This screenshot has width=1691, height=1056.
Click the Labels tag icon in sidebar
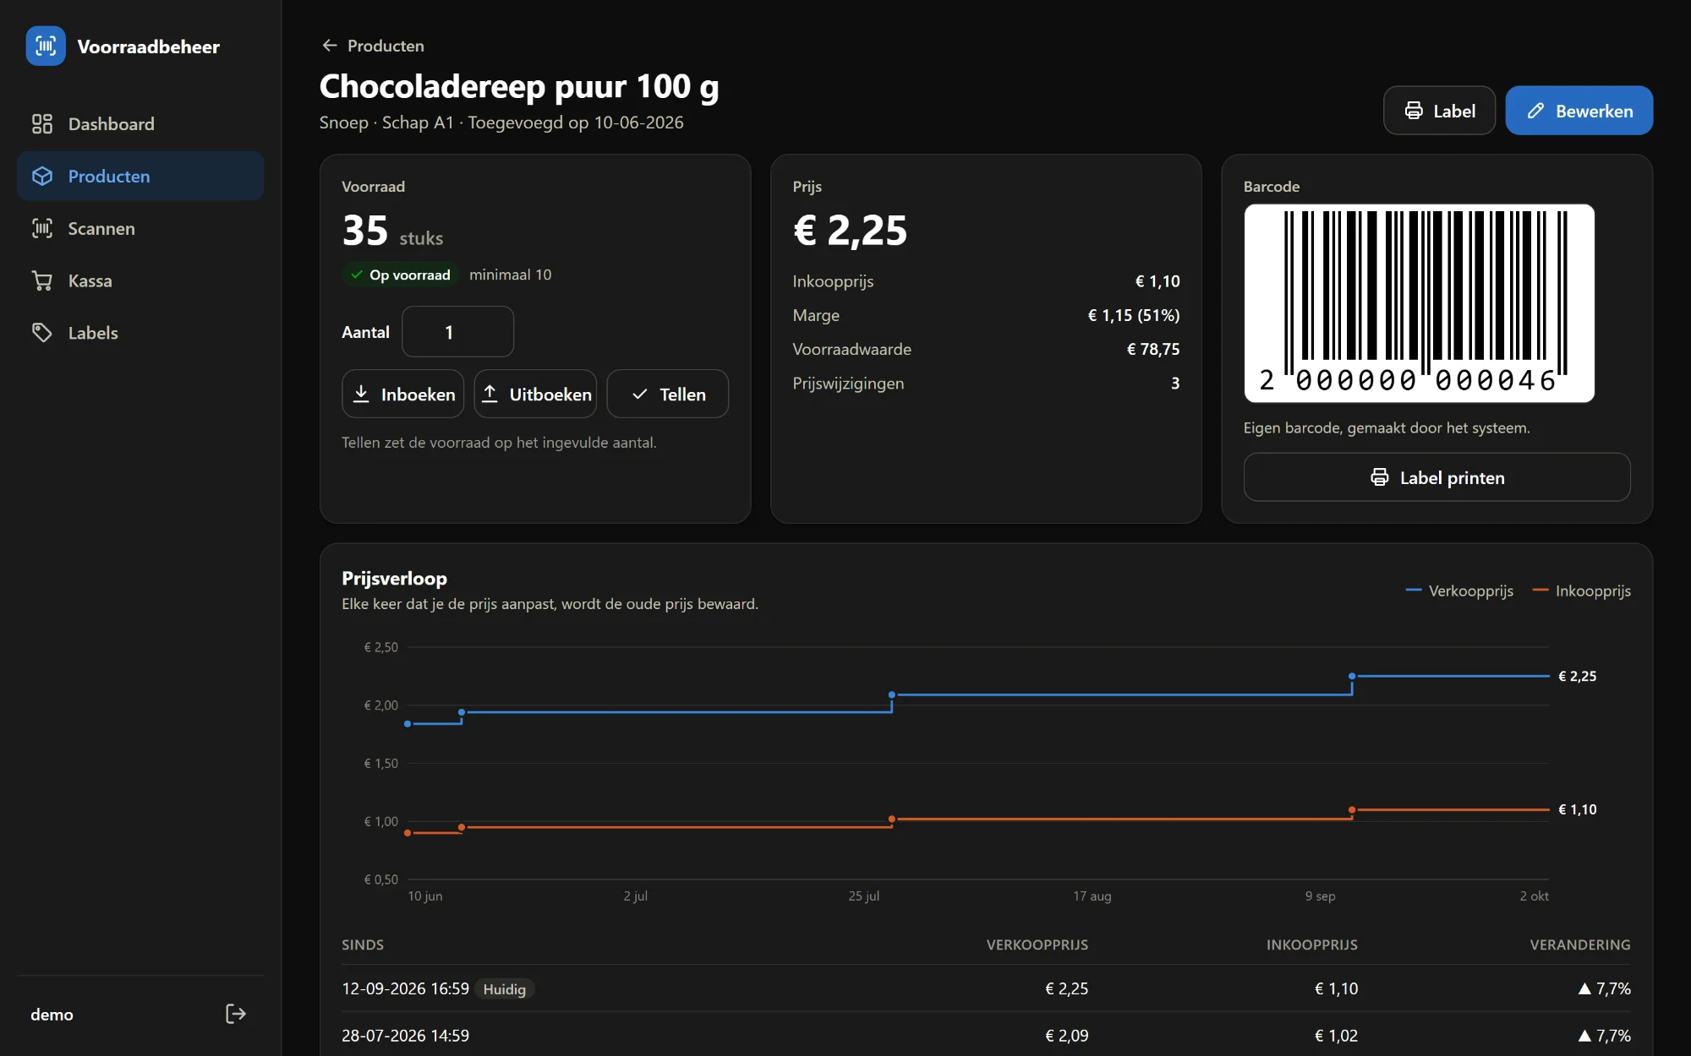[42, 333]
